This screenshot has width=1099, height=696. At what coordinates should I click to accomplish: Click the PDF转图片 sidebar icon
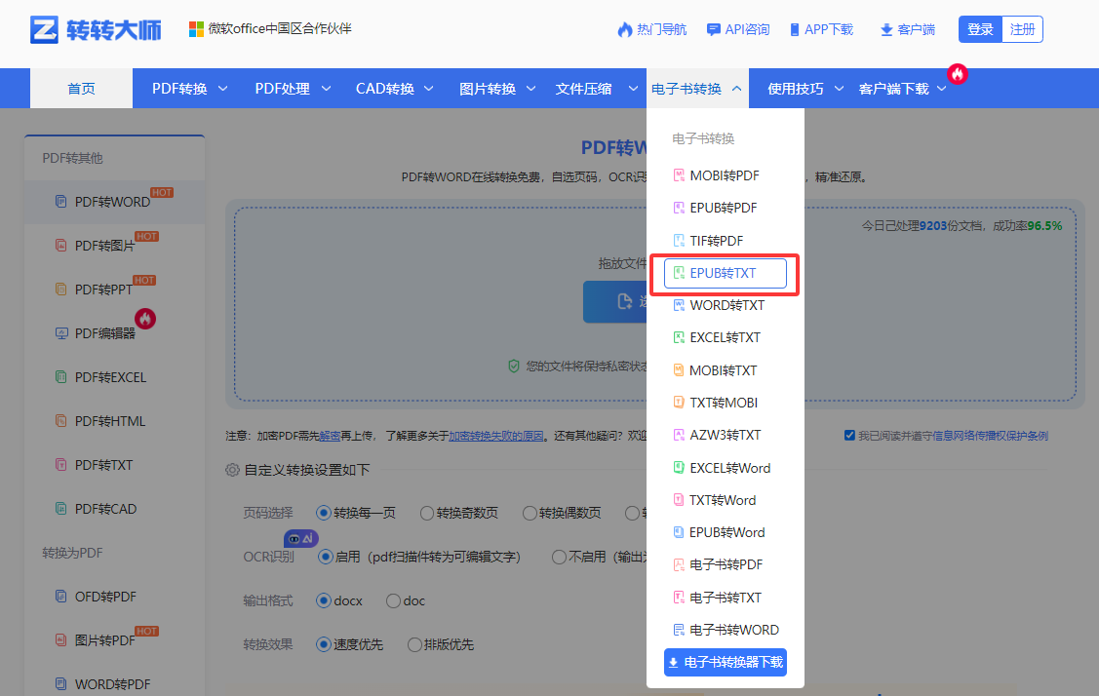[x=61, y=246]
